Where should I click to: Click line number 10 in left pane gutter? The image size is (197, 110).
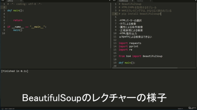tap(3, 33)
